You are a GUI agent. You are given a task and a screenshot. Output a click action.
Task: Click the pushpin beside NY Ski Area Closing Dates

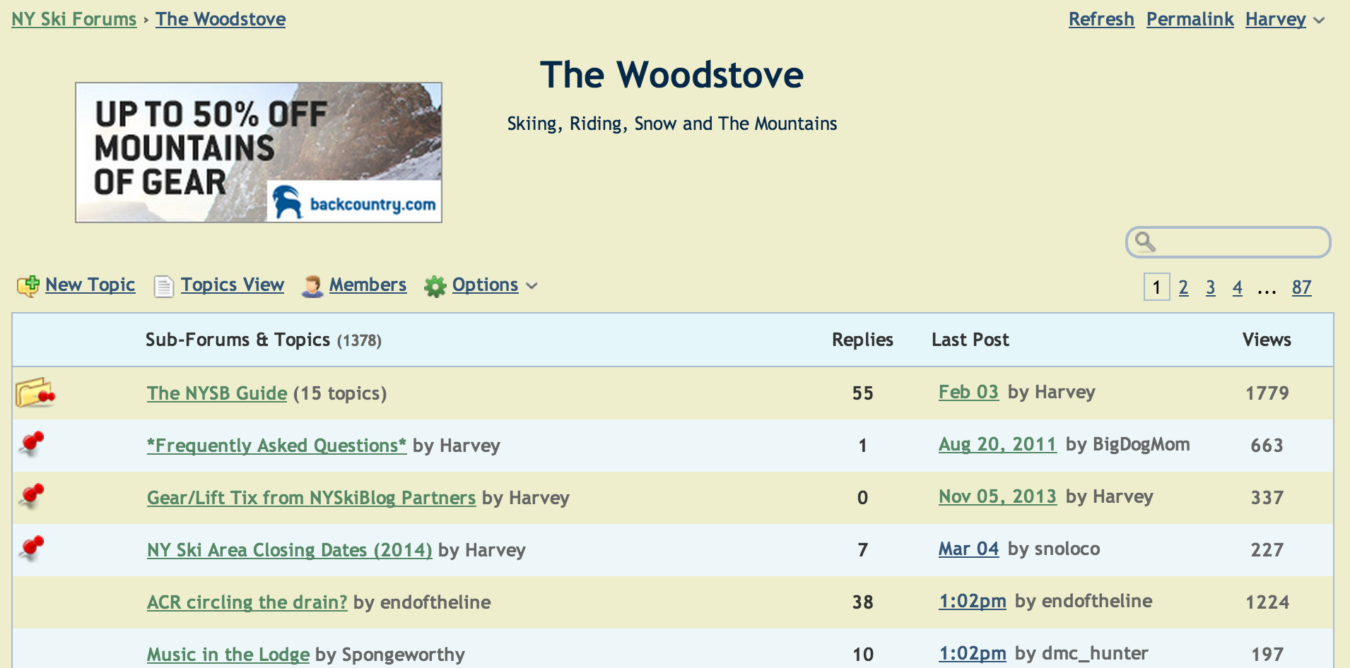click(32, 549)
